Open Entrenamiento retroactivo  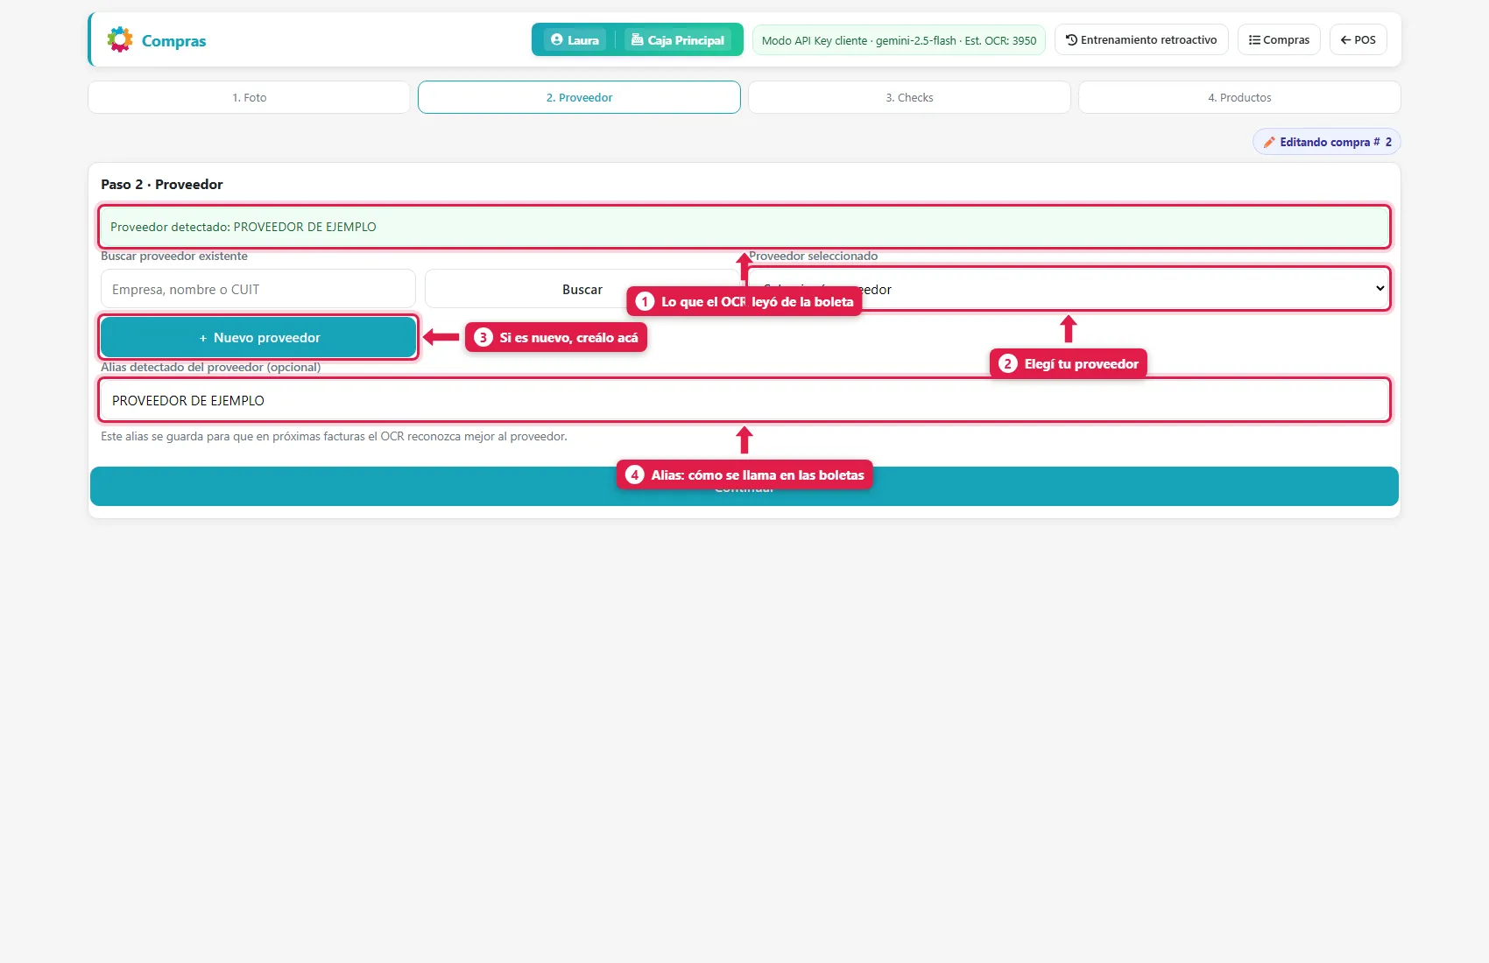tap(1141, 39)
